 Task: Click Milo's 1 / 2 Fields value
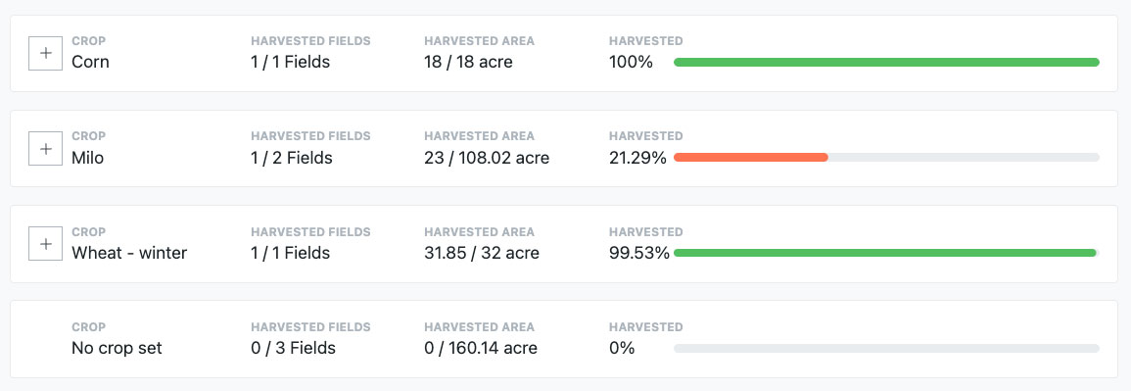pos(292,157)
